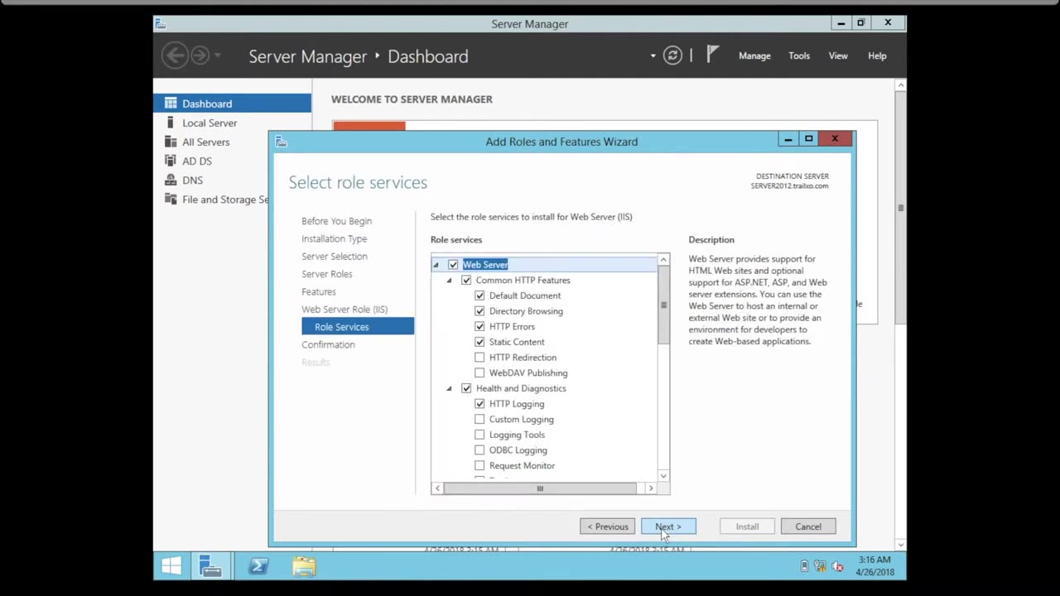Image resolution: width=1060 pixels, height=596 pixels.
Task: Click the Cancel button
Action: [808, 526]
